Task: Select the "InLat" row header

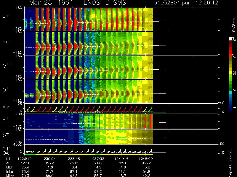Action: click(x=10, y=171)
